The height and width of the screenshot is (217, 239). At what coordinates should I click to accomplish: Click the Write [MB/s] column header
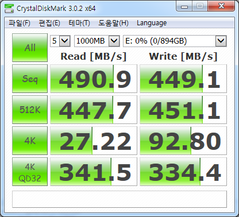(183, 56)
